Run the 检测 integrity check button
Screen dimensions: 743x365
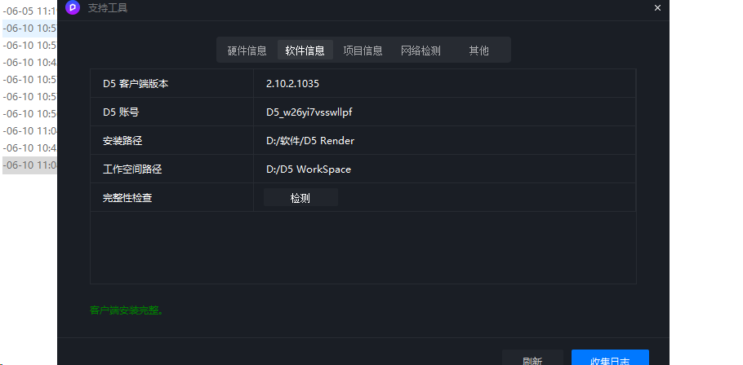click(300, 198)
